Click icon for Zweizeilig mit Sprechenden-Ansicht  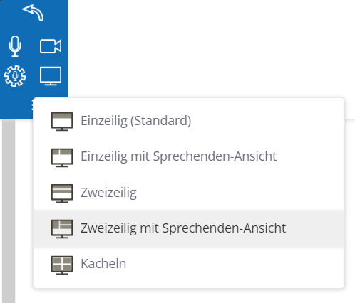coord(62,229)
